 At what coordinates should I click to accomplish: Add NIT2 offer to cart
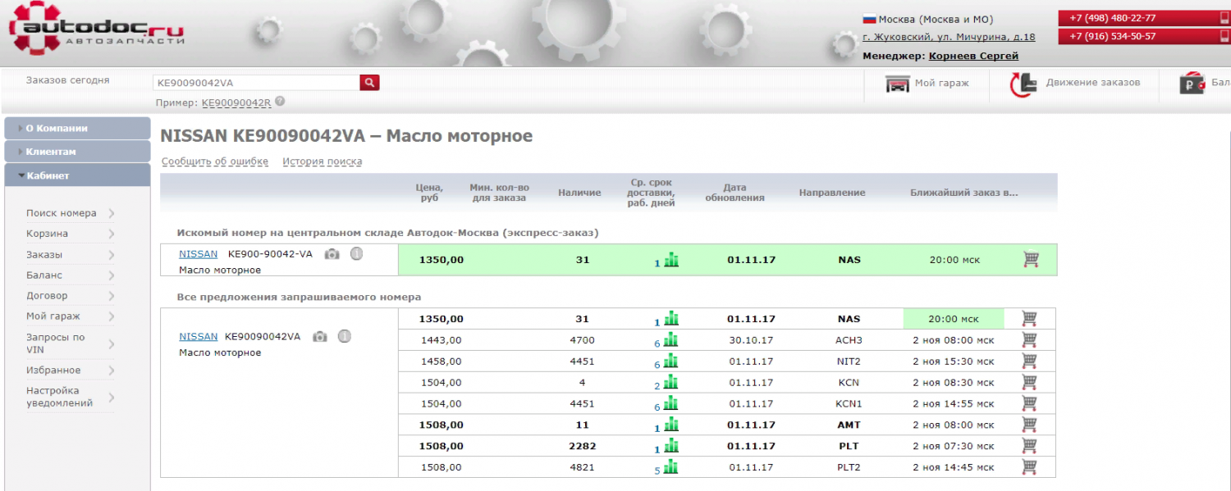tap(1029, 361)
